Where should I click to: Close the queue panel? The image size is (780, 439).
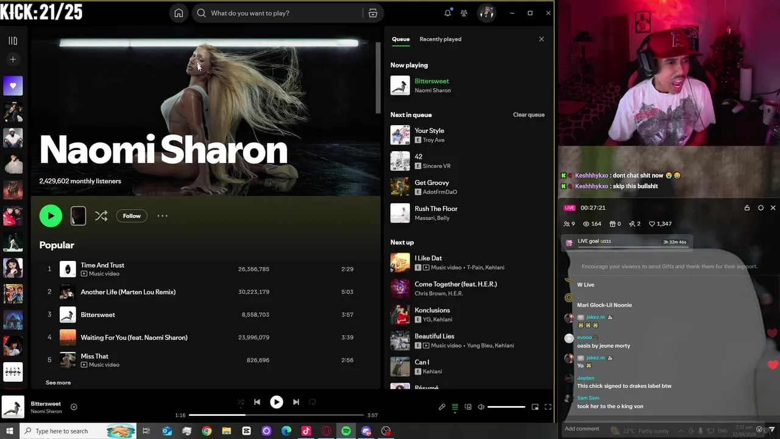click(x=541, y=39)
